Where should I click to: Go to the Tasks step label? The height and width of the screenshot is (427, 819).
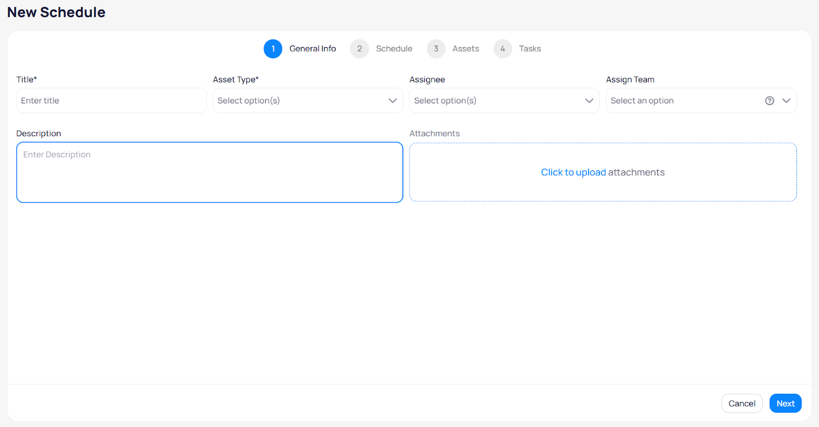pyautogui.click(x=530, y=49)
